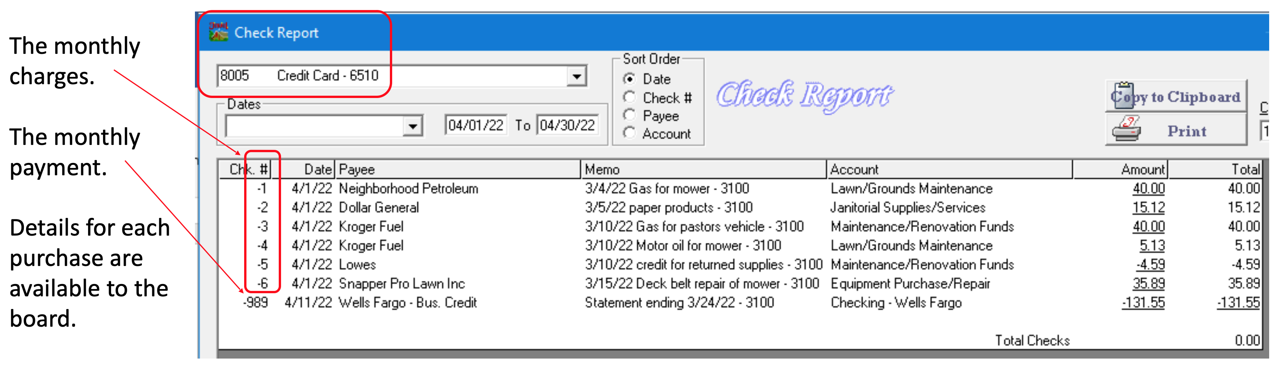Open the Credit Card - 6510 account dropdown

[576, 76]
